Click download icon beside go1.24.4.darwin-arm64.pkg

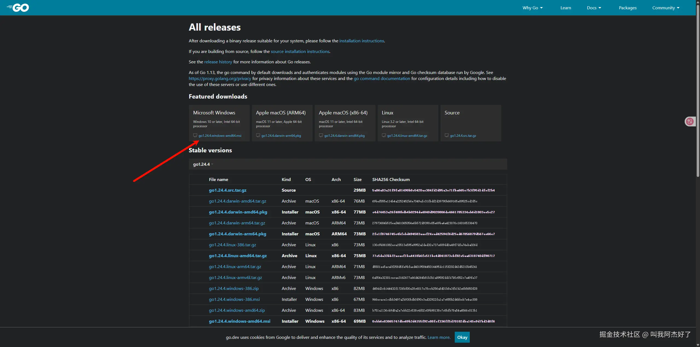click(x=258, y=135)
